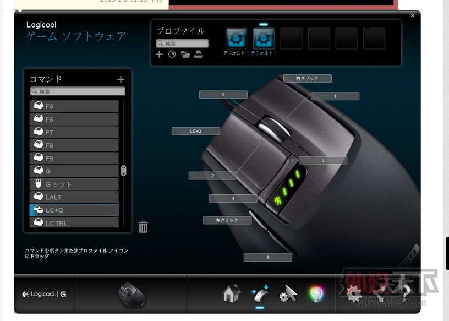Click the share icon in bottom bar

pyautogui.click(x=381, y=294)
